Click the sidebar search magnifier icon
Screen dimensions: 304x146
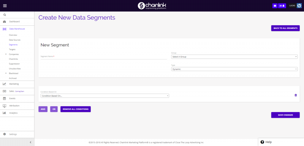click(5, 15)
